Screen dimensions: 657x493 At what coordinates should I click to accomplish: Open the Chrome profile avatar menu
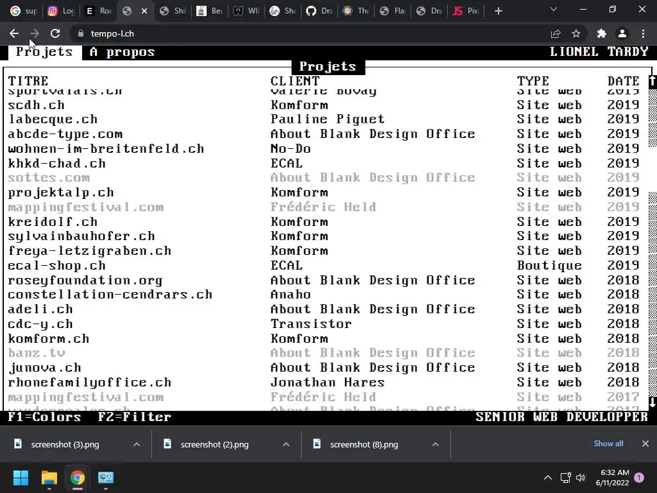(x=622, y=33)
